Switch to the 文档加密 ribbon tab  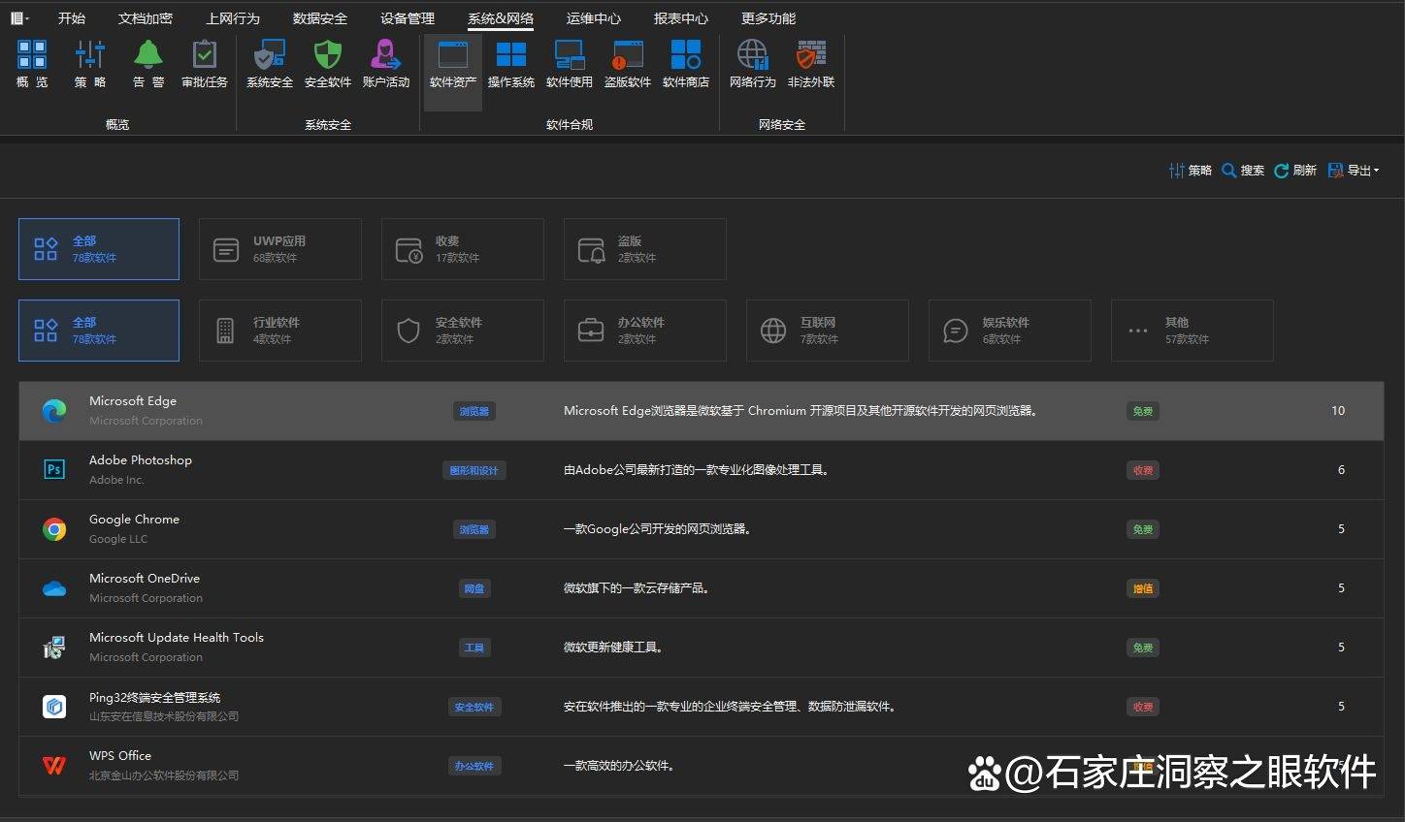tap(146, 18)
